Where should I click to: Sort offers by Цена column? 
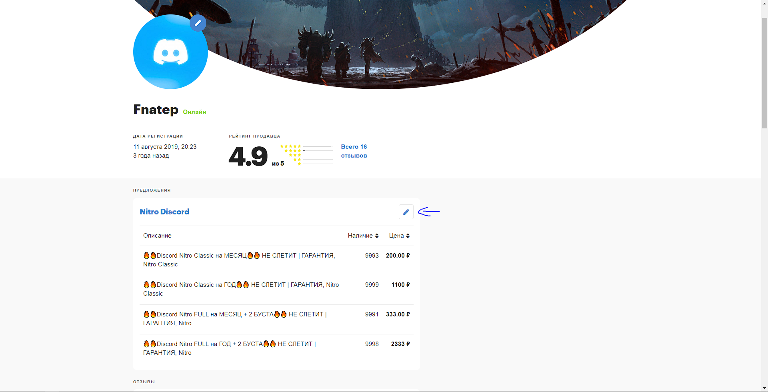399,236
